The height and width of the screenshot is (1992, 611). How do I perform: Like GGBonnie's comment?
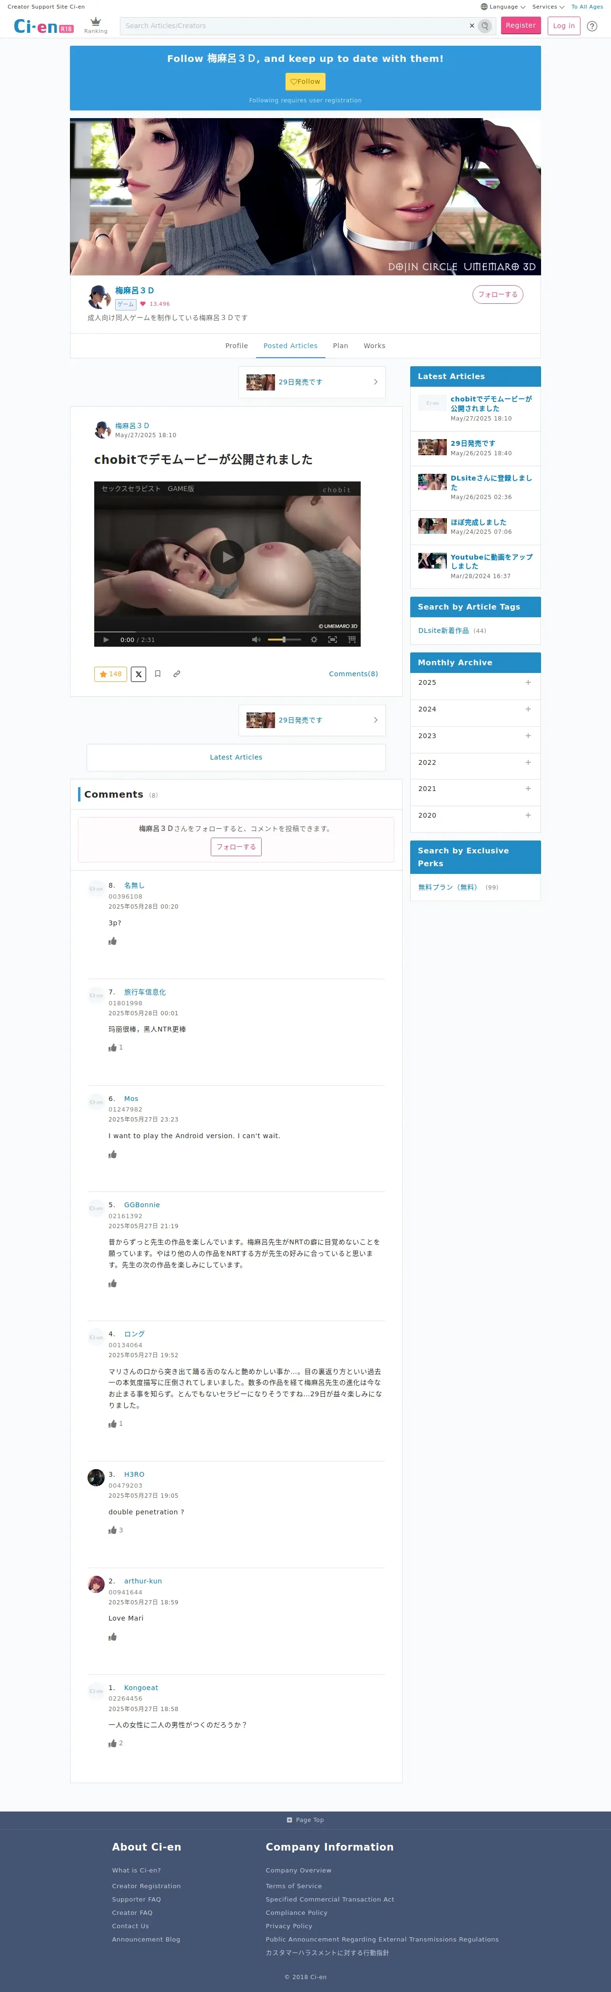[x=113, y=1284]
